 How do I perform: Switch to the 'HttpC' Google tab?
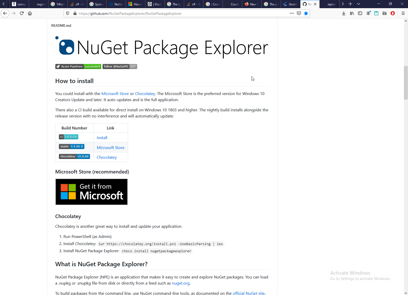pyautogui.click(x=58, y=4)
